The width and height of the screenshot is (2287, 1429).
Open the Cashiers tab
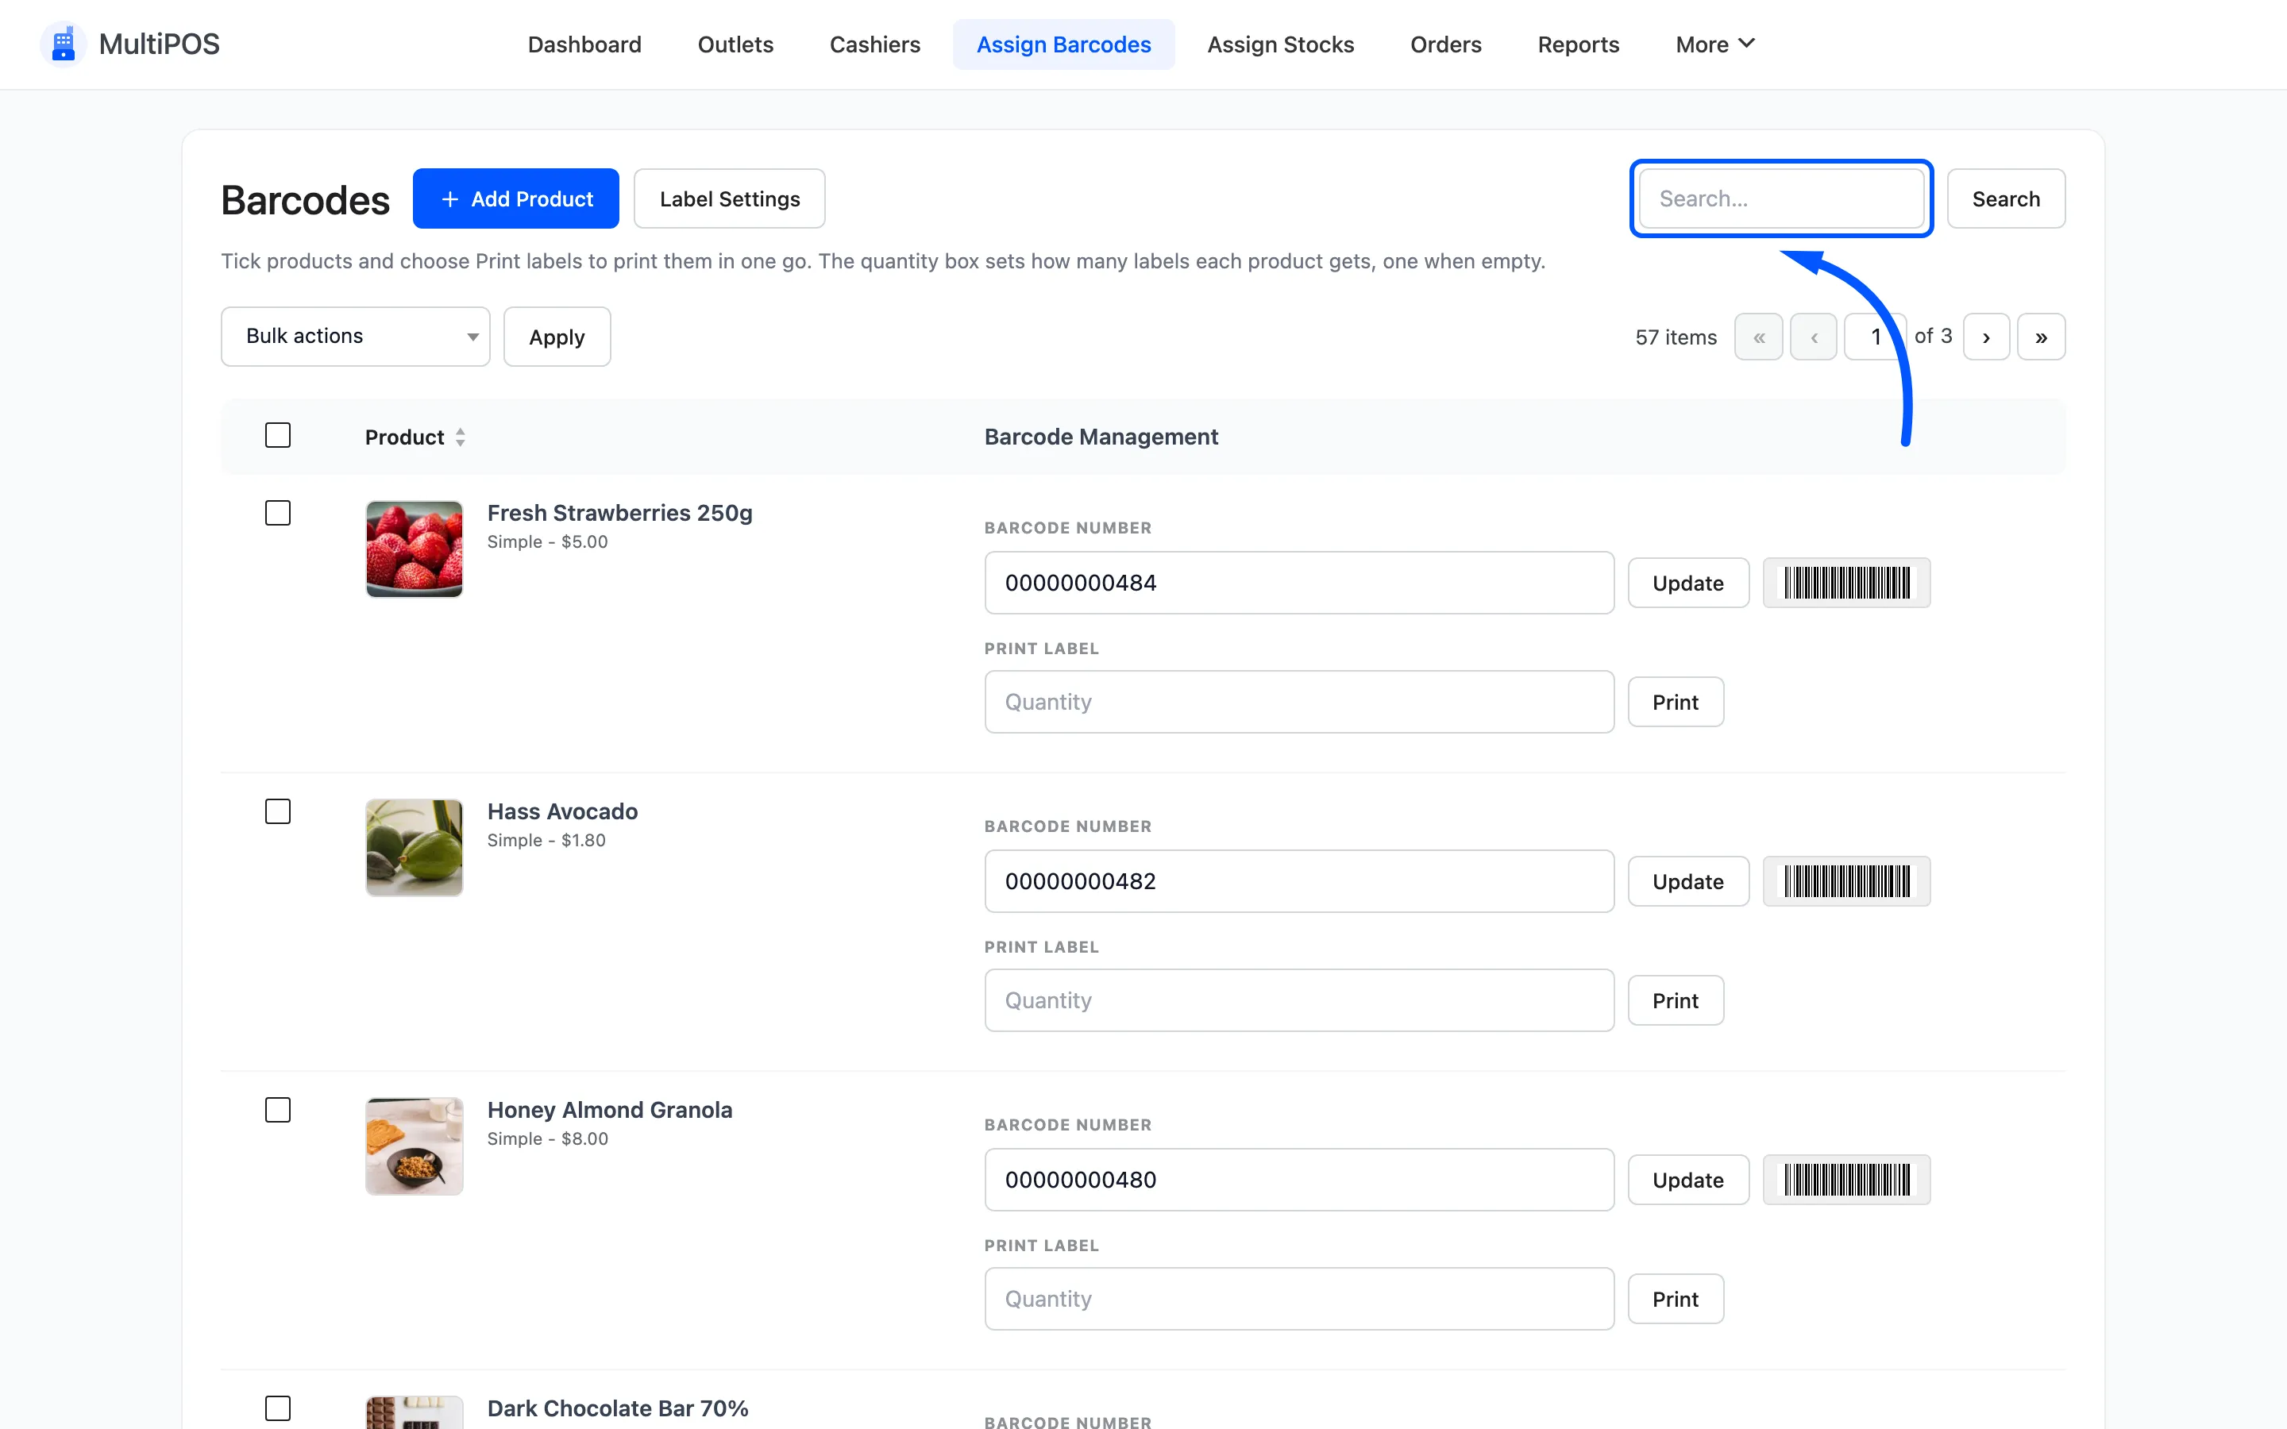(x=874, y=44)
